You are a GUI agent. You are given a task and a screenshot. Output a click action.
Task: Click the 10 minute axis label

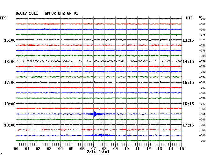click(126, 148)
